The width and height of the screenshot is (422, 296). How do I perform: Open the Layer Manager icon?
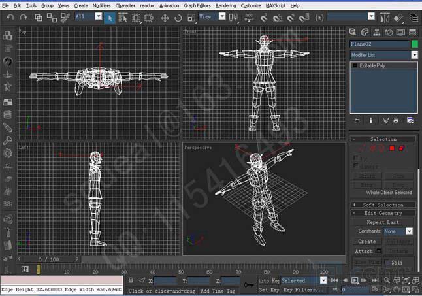[414, 18]
